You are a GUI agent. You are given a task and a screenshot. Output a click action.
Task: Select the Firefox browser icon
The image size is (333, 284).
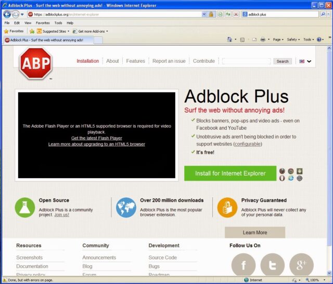click(282, 171)
